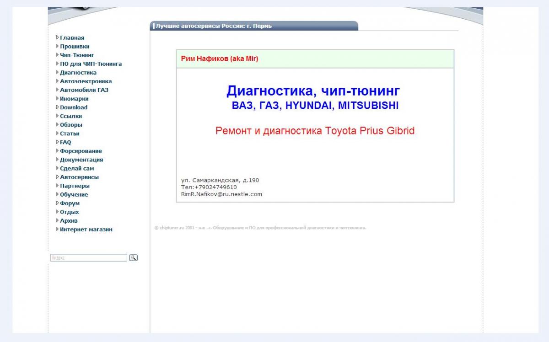The height and width of the screenshot is (342, 549).
Task: Open the Обучение menu link
Action: (x=74, y=195)
